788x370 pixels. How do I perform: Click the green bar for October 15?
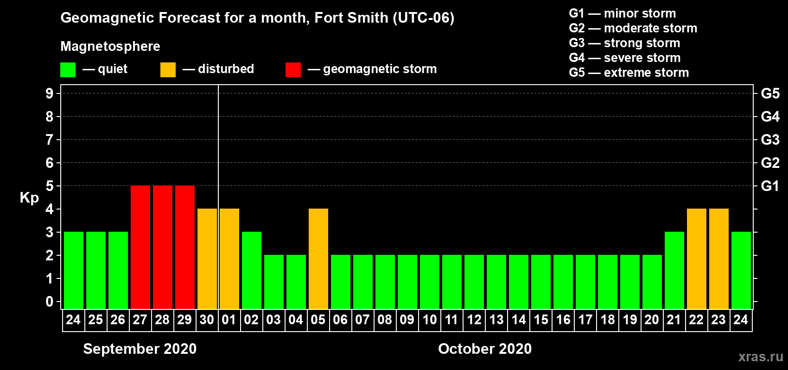click(541, 282)
